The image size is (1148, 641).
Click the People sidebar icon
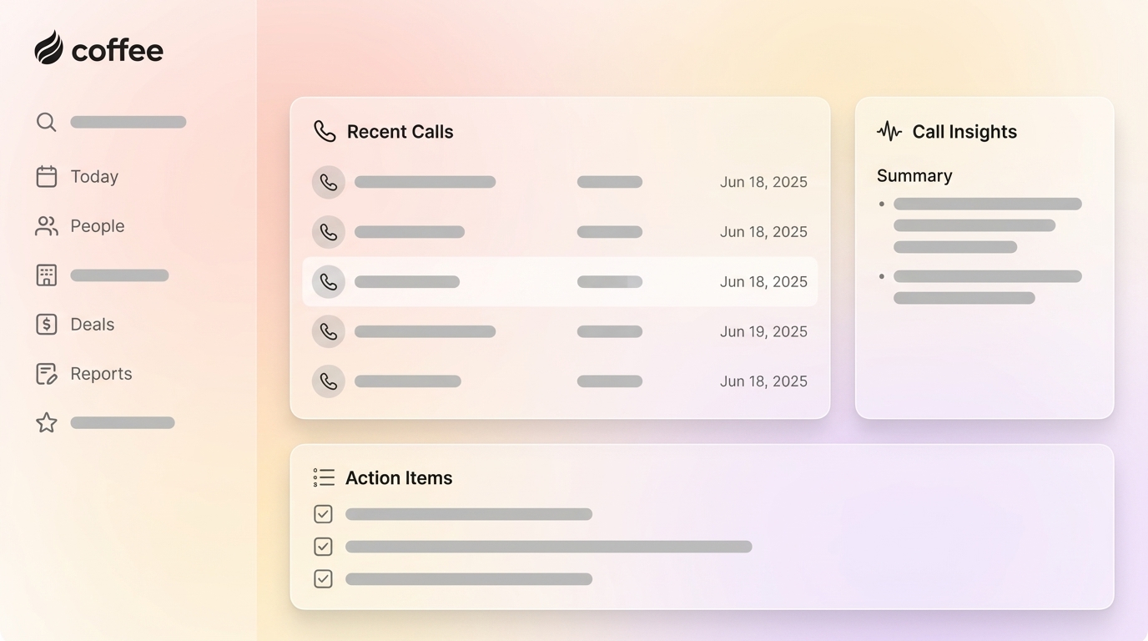pos(46,225)
